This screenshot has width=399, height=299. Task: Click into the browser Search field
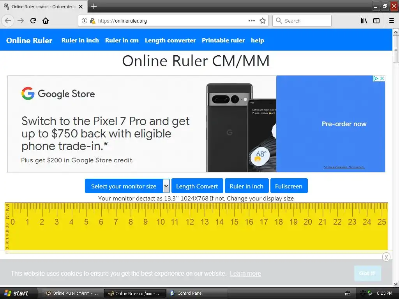pos(302,21)
